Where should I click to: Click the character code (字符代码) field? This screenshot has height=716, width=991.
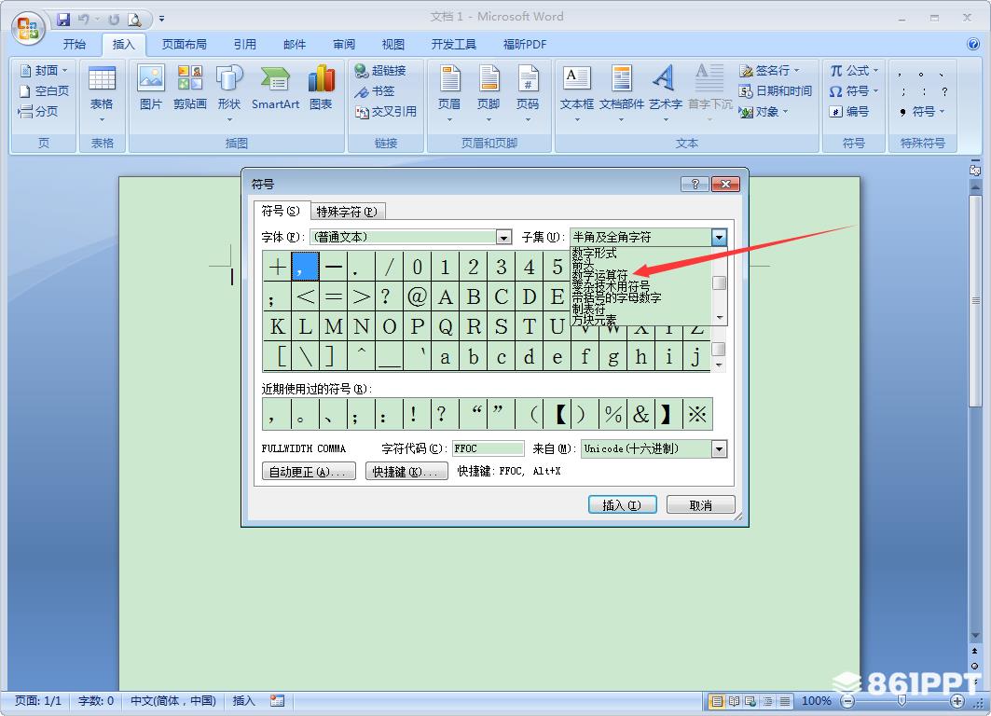[x=488, y=448]
